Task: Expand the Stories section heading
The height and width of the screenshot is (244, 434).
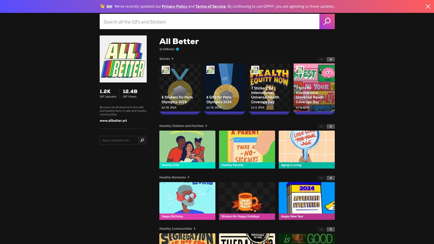Action: click(166, 59)
